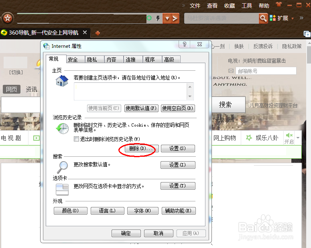Viewport: 311px width, 248px height.
Task: Switch to the 隐私 tab
Action: point(94,59)
